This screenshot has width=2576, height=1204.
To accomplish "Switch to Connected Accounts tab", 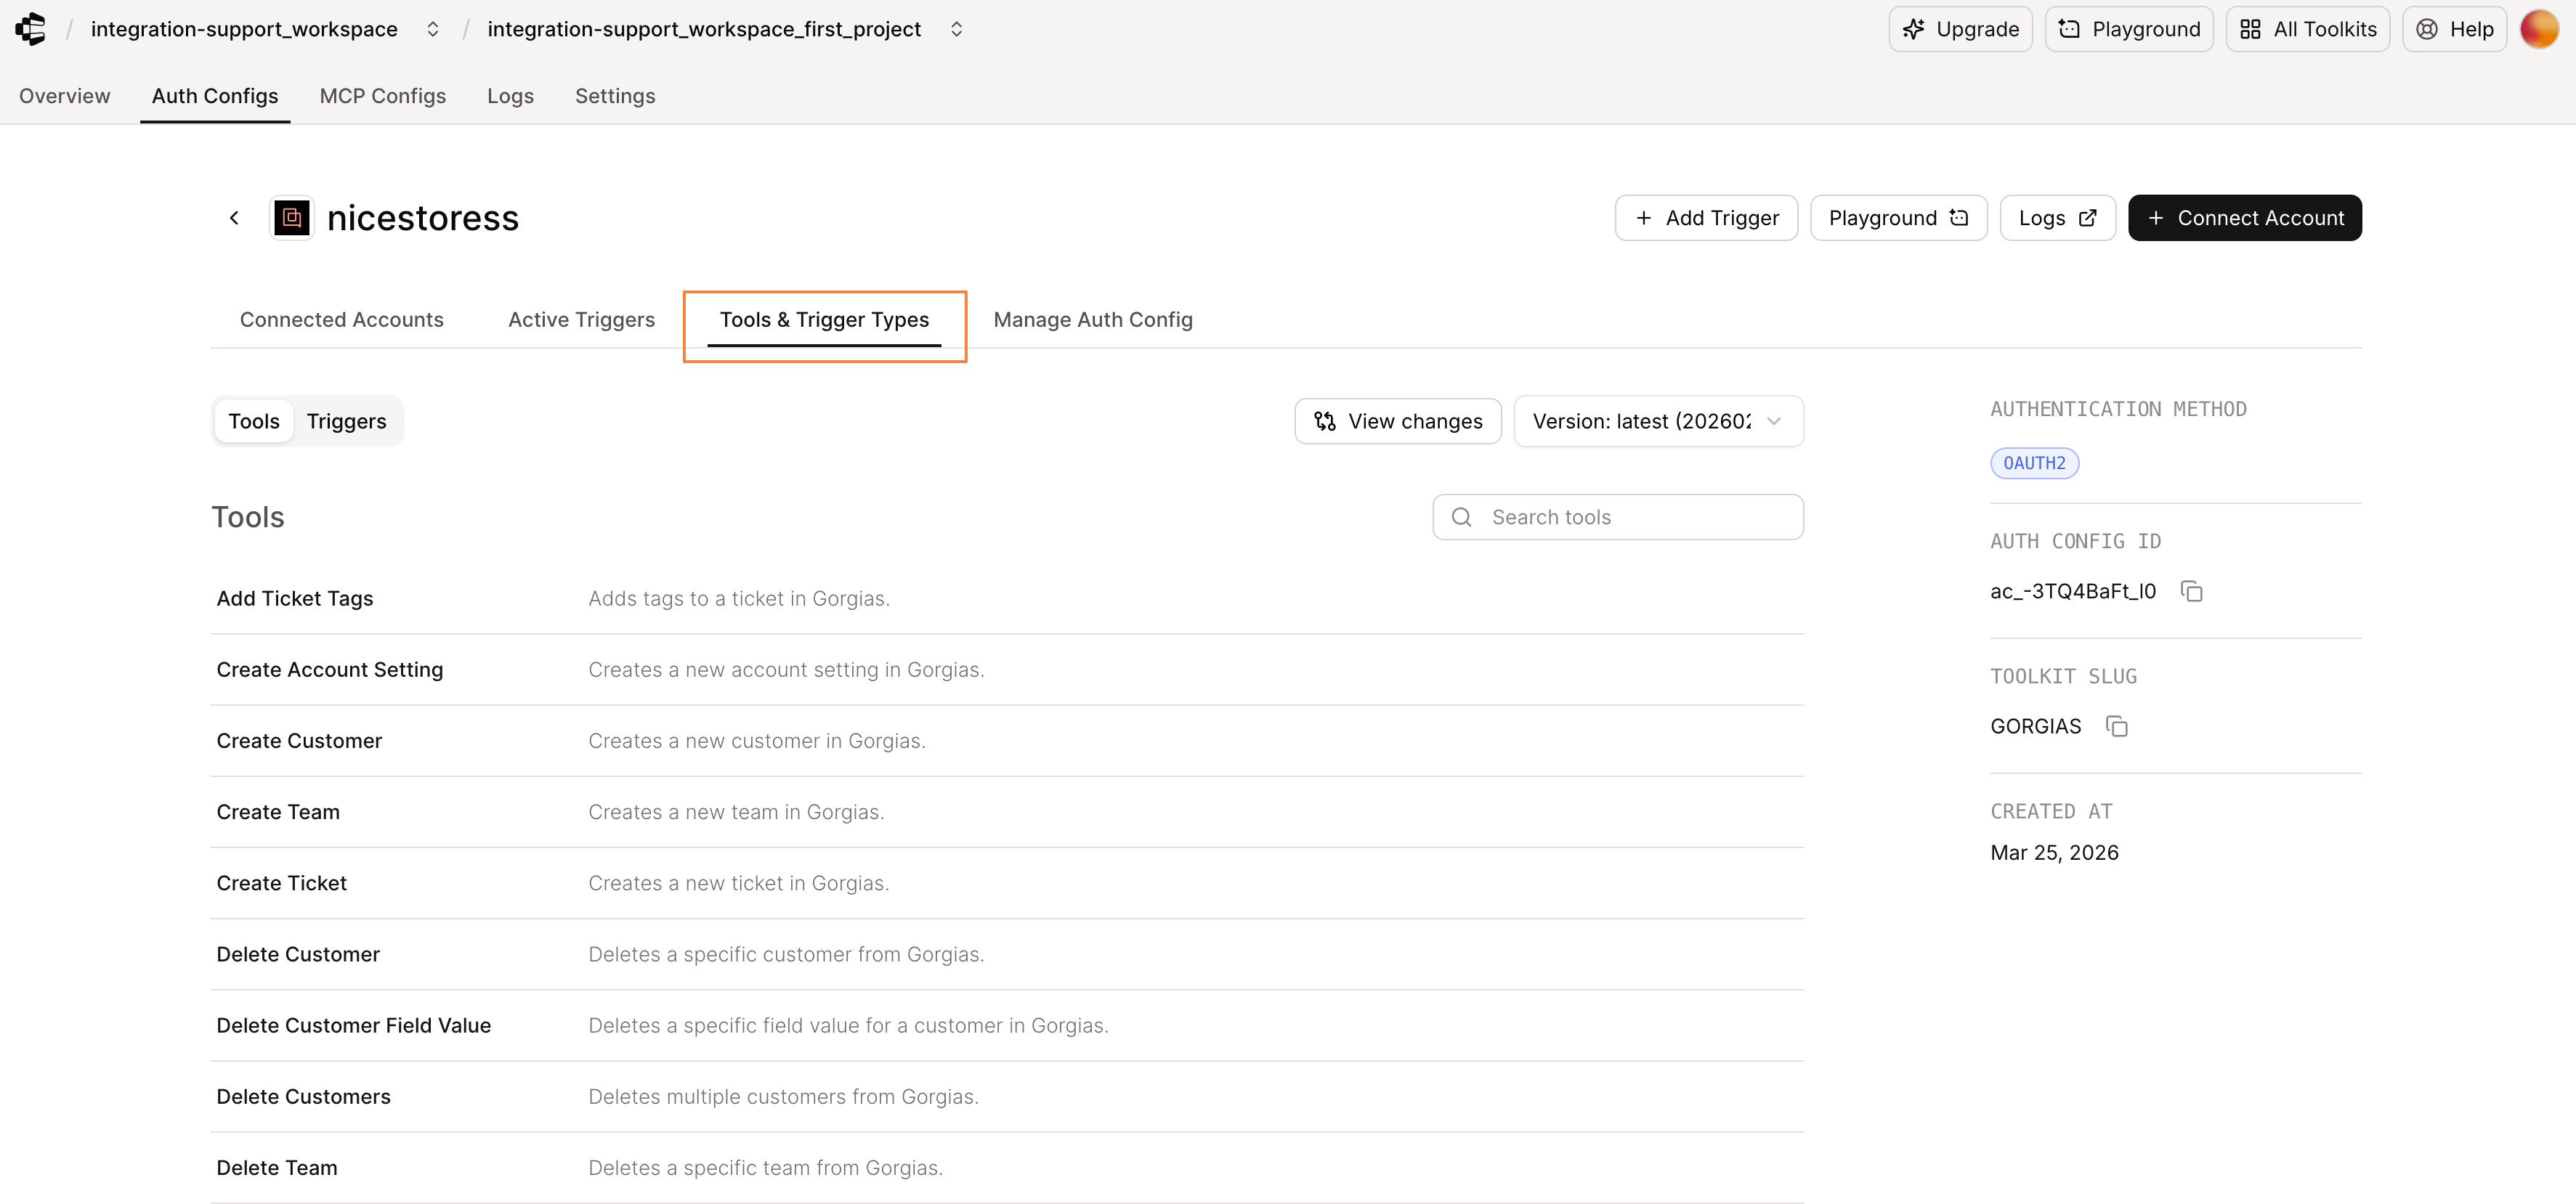I will [341, 320].
